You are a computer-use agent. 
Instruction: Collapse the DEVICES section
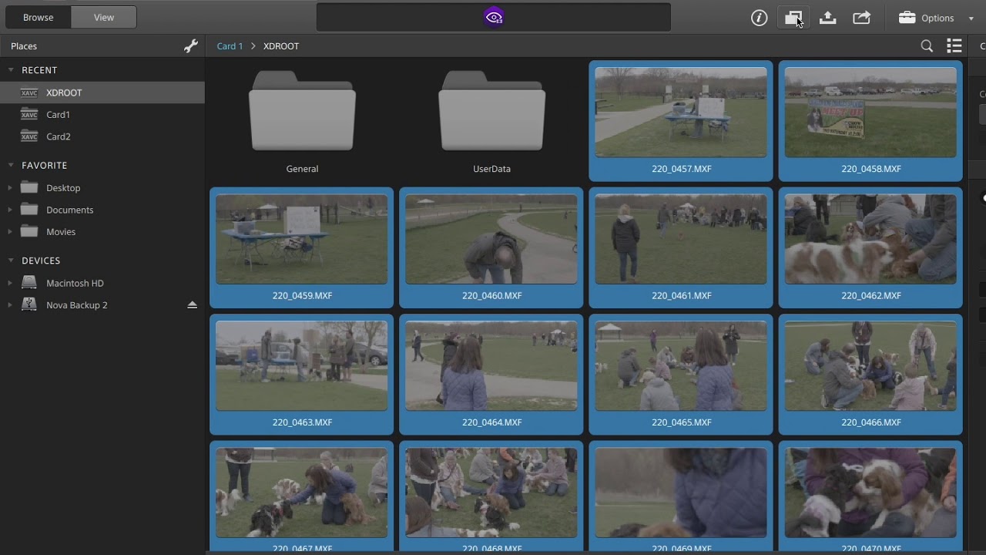coord(11,261)
